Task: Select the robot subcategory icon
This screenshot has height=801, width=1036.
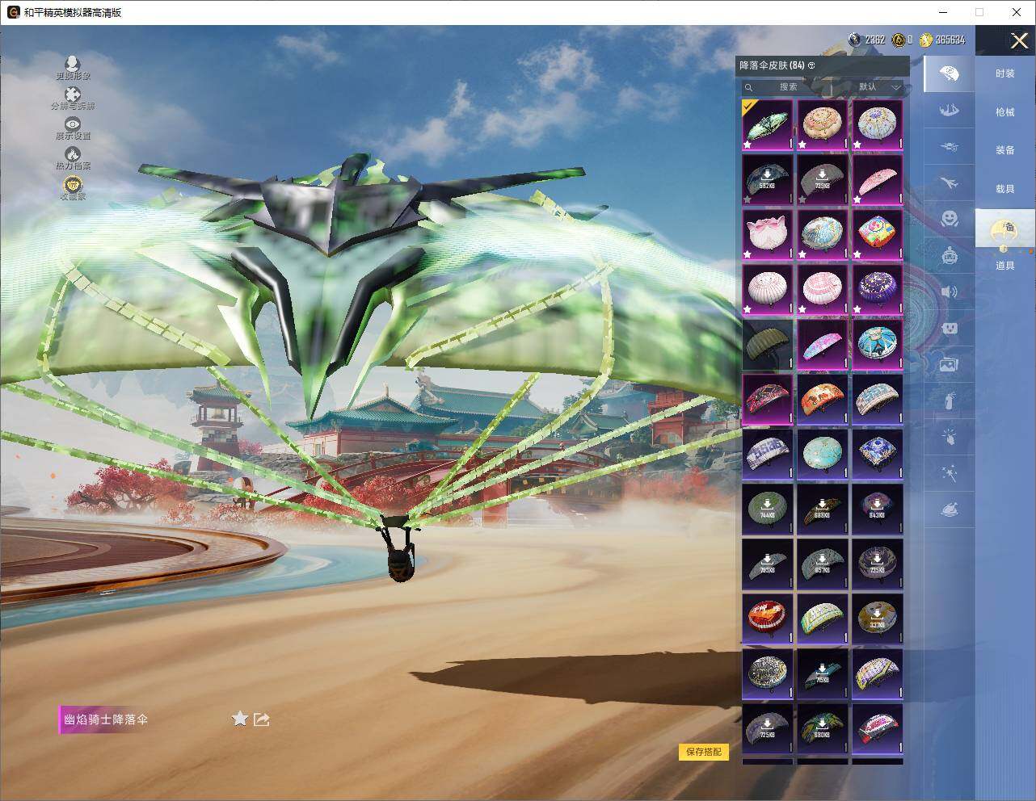Action: (x=950, y=256)
